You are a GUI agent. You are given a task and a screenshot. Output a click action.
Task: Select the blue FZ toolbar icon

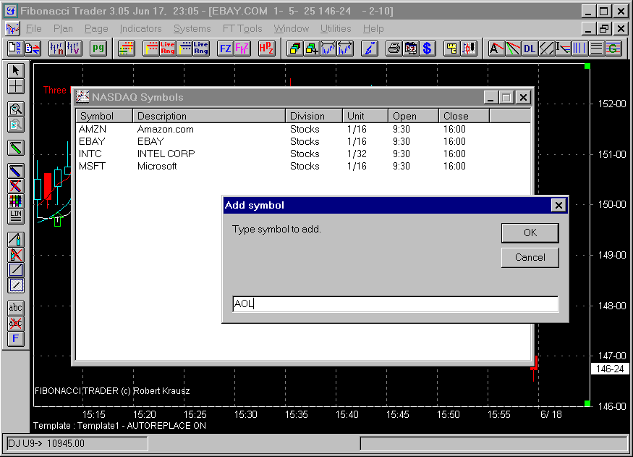[226, 49]
